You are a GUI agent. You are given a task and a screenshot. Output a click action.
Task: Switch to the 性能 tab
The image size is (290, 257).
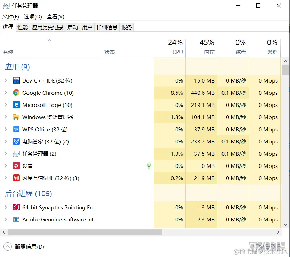point(22,27)
